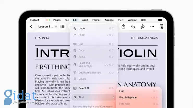This screenshot has height=108, width=193.
Task: Click the green window dot
Action: click(x=50, y=20)
